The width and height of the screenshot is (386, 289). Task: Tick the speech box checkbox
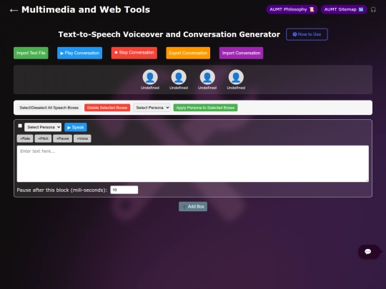[20, 126]
